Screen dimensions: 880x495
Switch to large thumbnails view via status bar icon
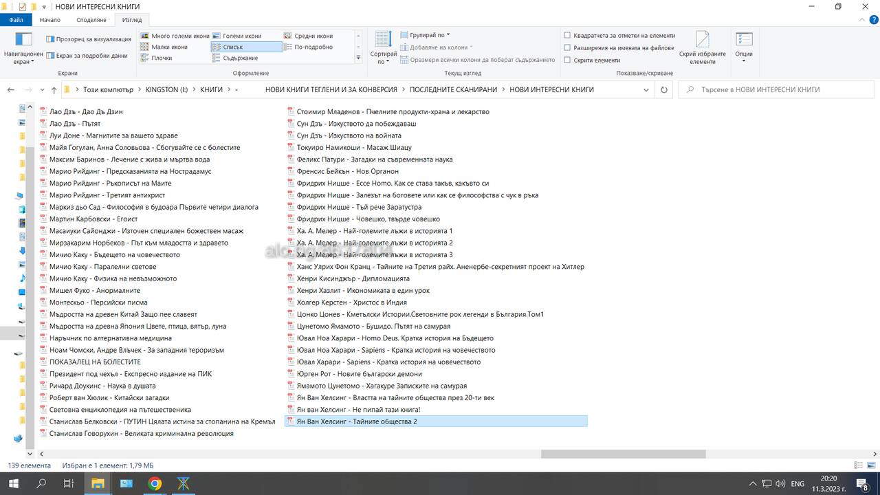tap(871, 465)
